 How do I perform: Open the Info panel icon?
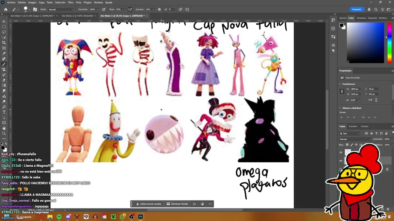[x=333, y=28]
